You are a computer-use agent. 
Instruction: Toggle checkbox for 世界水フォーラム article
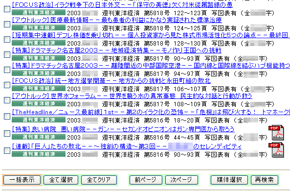7,100
